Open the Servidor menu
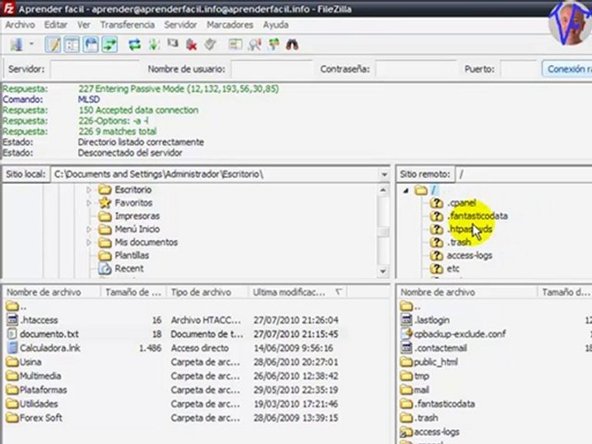The height and width of the screenshot is (444, 592). coord(181,25)
